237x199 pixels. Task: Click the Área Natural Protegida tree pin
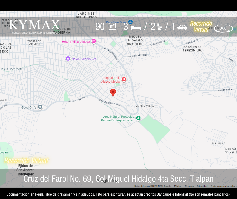(x=138, y=118)
